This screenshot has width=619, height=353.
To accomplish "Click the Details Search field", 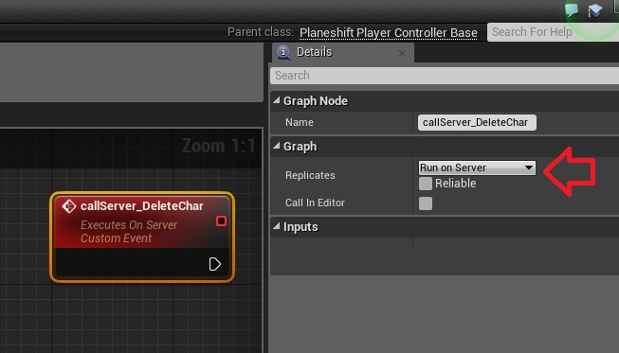I will [x=445, y=76].
